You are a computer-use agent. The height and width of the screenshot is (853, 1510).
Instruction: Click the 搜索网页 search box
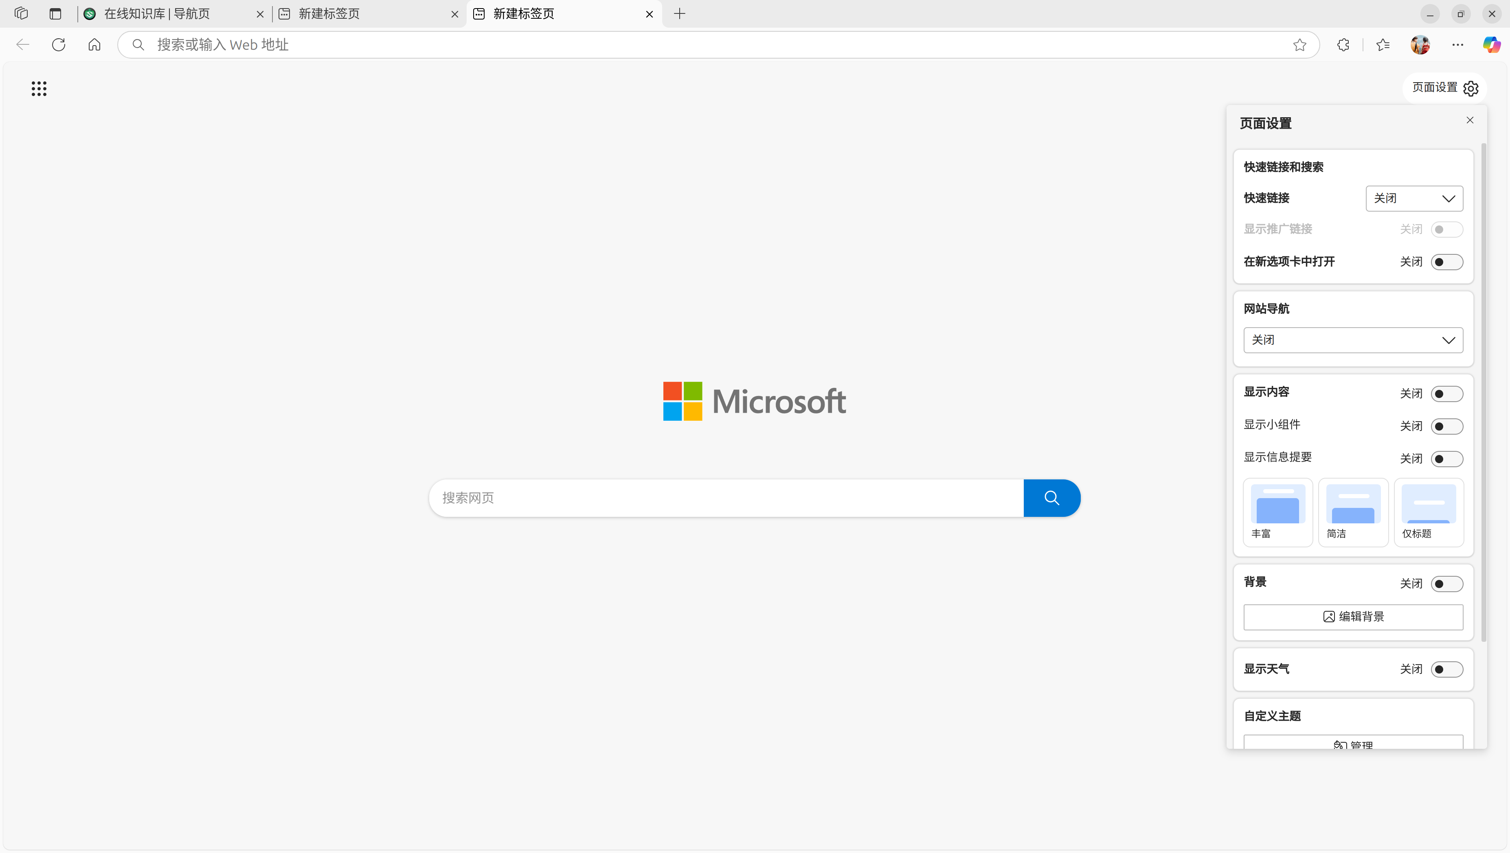(726, 498)
